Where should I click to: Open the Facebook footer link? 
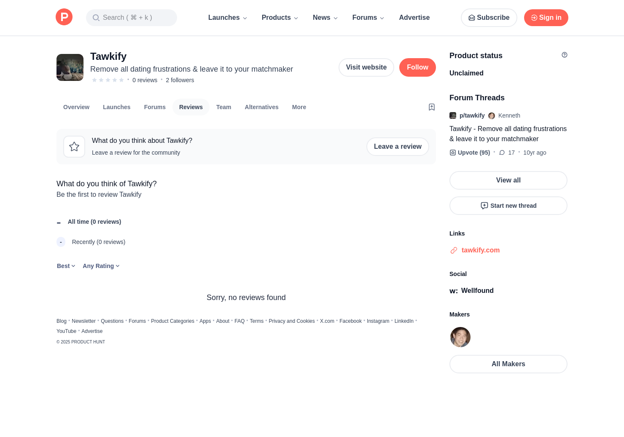coord(350,321)
